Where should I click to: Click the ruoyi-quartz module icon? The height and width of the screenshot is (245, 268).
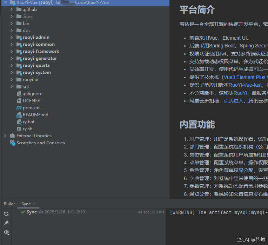pyautogui.click(x=19, y=66)
